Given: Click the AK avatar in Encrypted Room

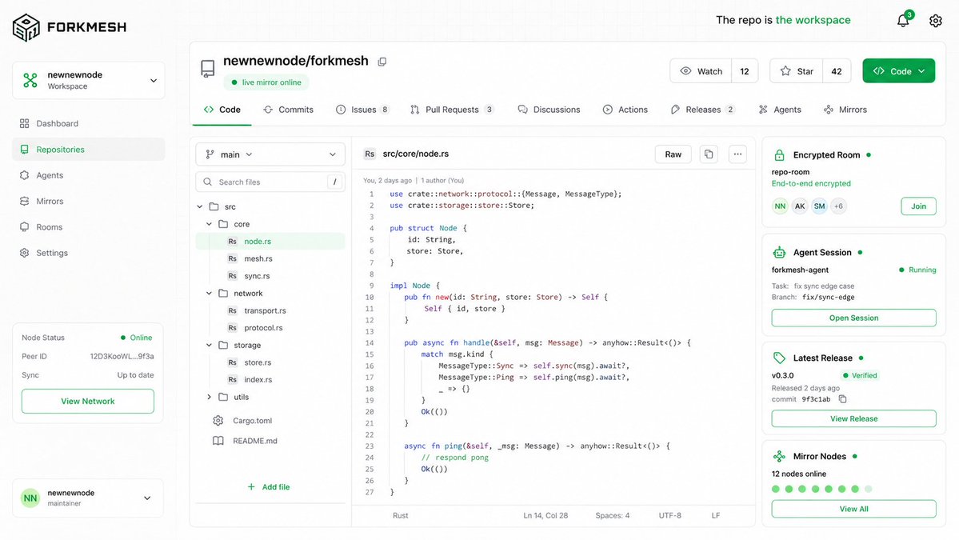Looking at the screenshot, I should (799, 206).
